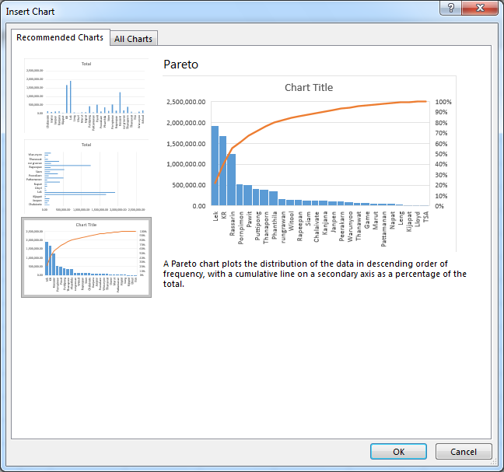Cancel the Insert Chart dialog
504x472 pixels.
pyautogui.click(x=464, y=452)
